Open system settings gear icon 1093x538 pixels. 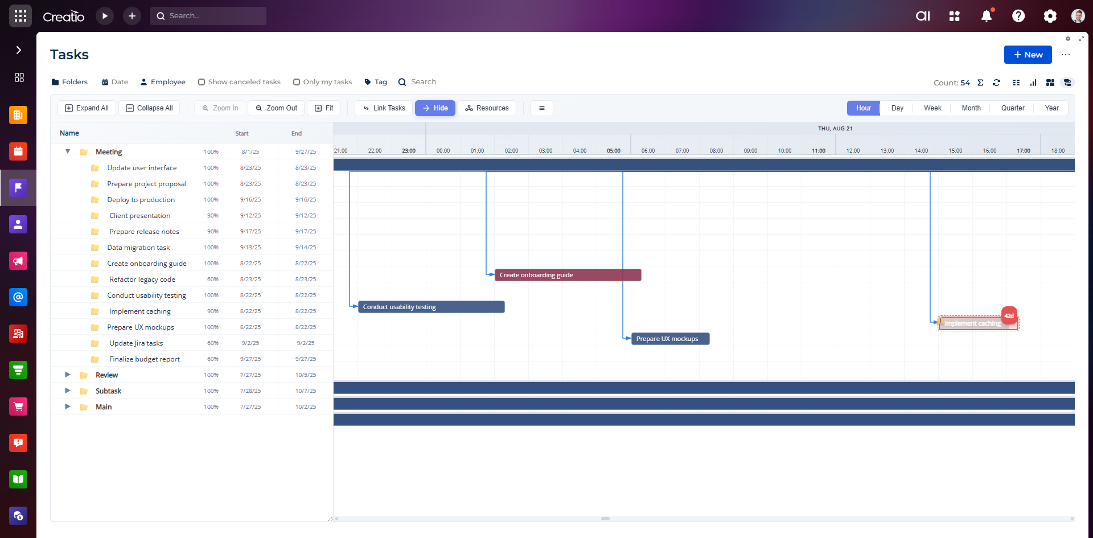[1050, 16]
